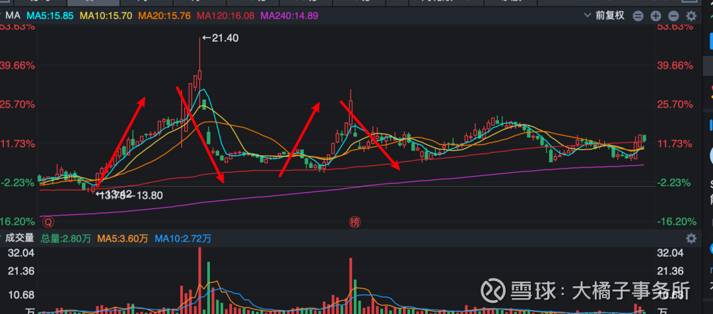The height and width of the screenshot is (314, 713).
Task: Click right axis -16.20% label
Action: [677, 222]
